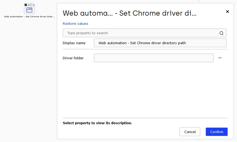Toggle the D checkbox on activity node

(31, 5)
